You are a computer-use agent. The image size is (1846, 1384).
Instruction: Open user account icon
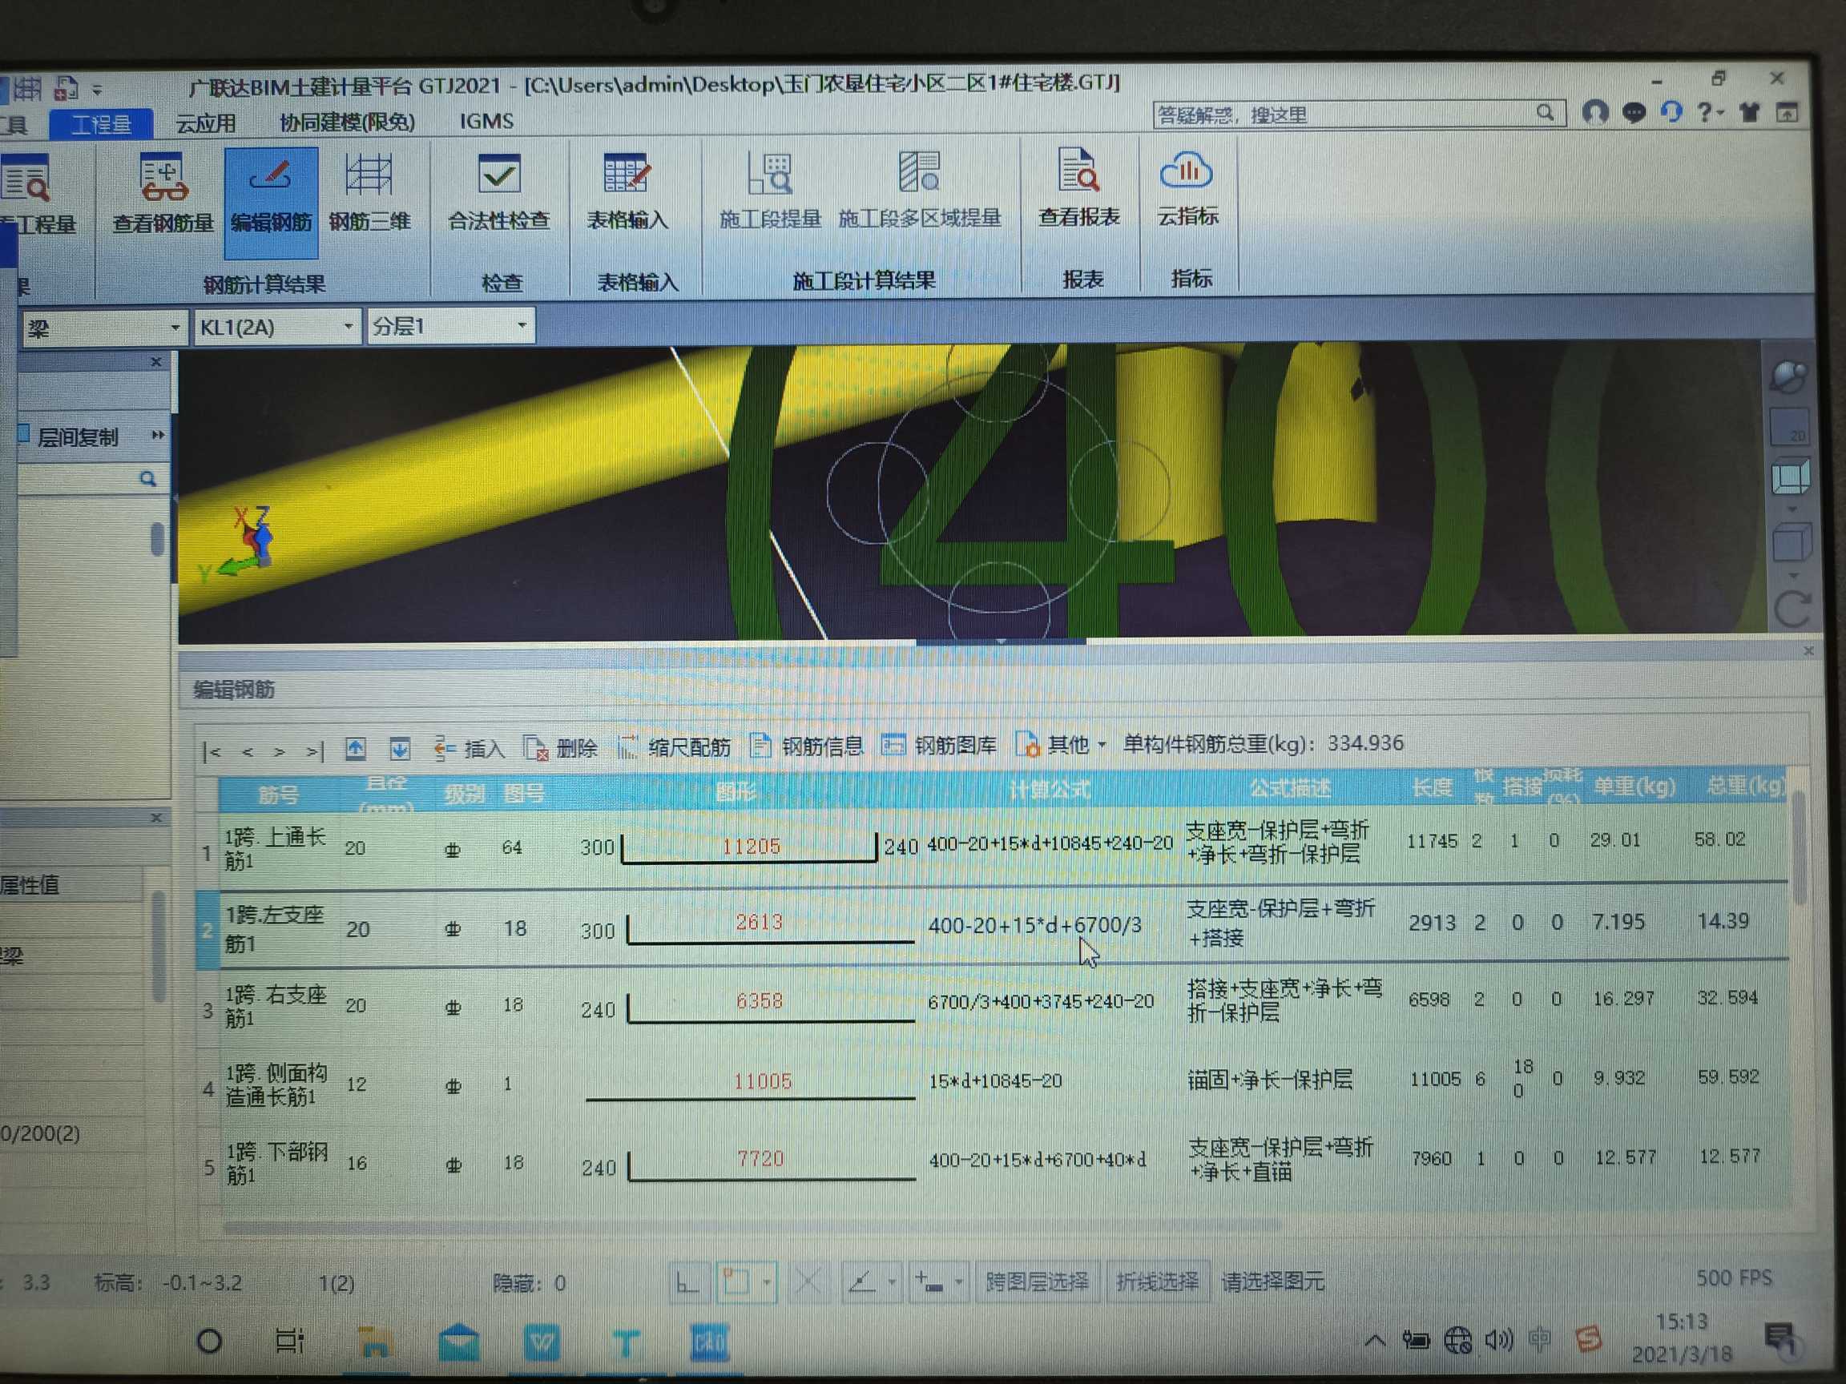(1594, 112)
